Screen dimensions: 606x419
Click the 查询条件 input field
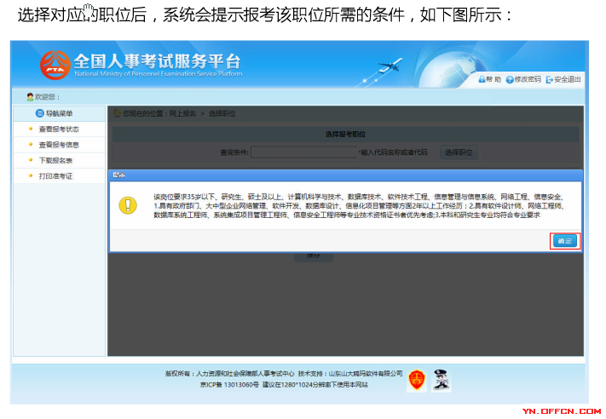(303, 152)
